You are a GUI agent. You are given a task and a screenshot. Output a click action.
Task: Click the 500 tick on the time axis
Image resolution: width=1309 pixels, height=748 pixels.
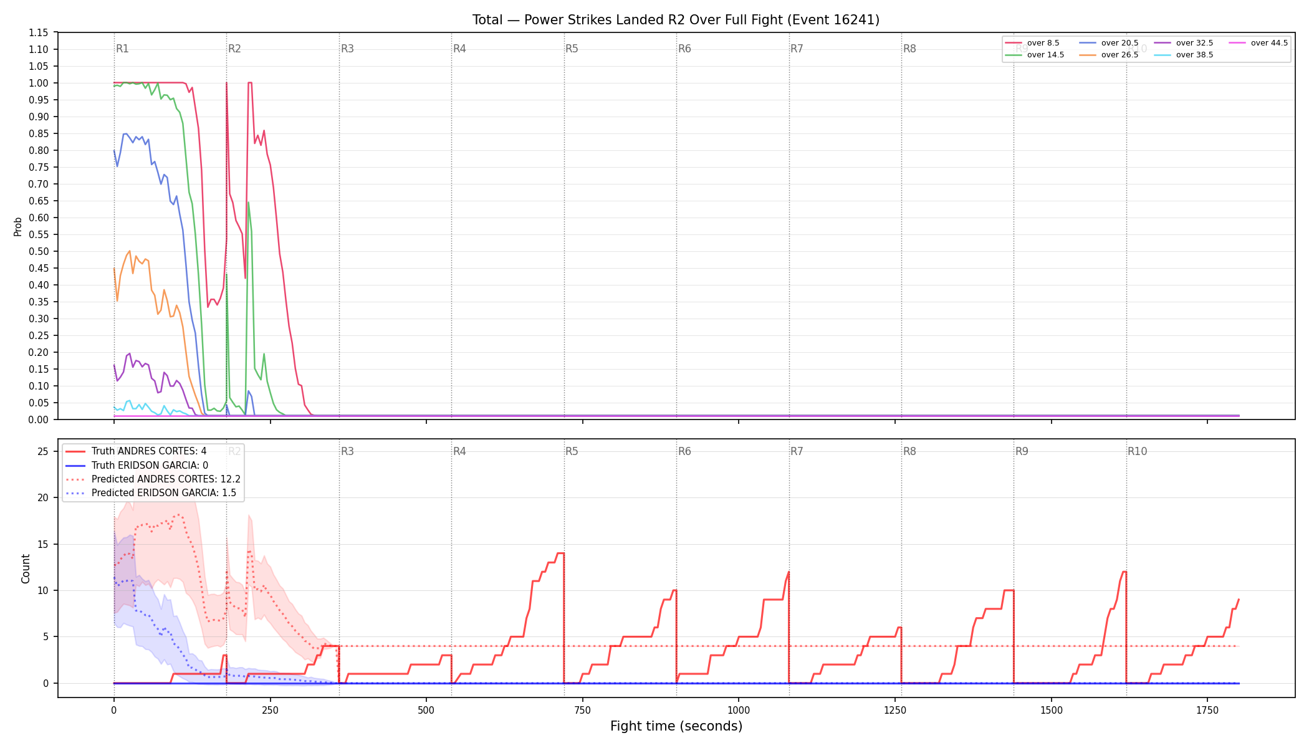click(x=426, y=710)
